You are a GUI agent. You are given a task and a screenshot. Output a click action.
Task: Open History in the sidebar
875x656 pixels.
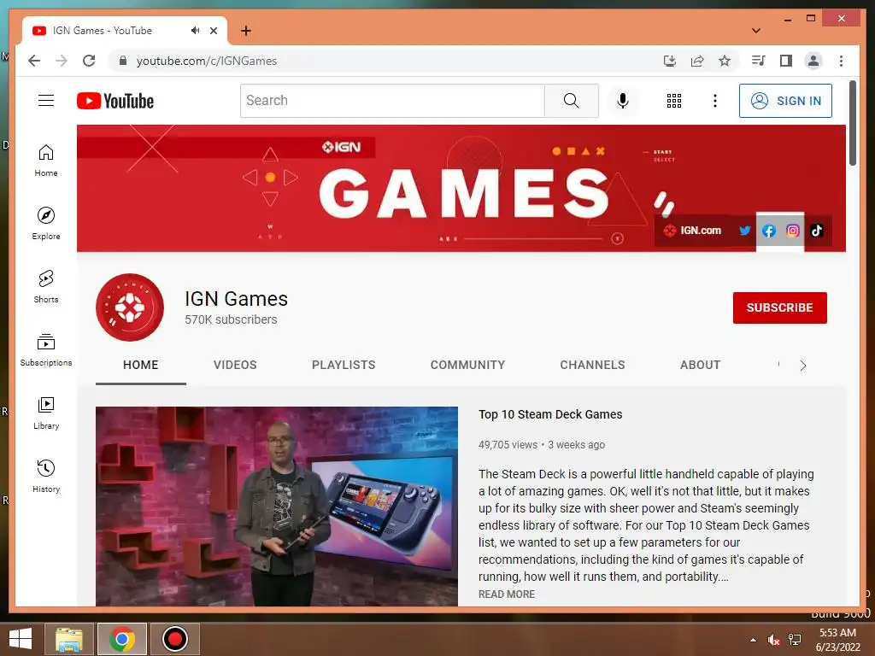tap(46, 476)
